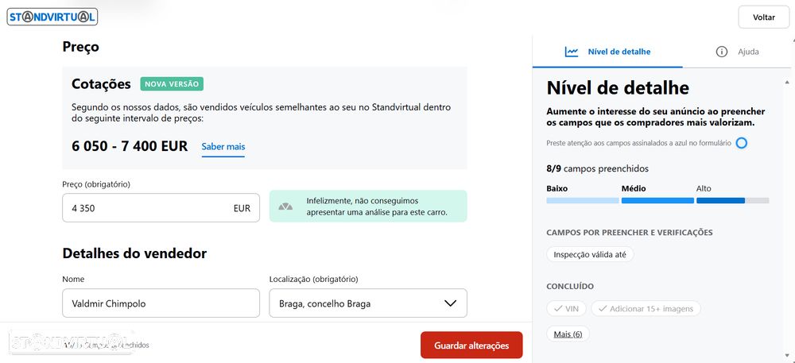Click the Standvirtual logo
Image resolution: width=795 pixels, height=363 pixels.
52,17
